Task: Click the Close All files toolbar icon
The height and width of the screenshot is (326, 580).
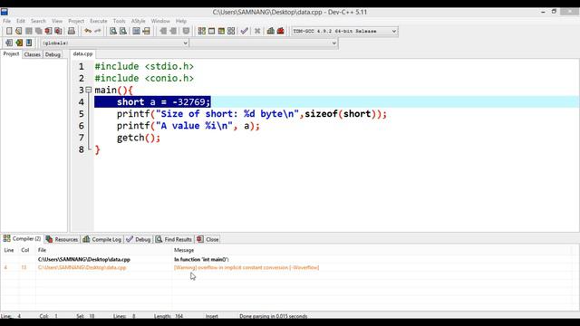Action: pos(58,31)
